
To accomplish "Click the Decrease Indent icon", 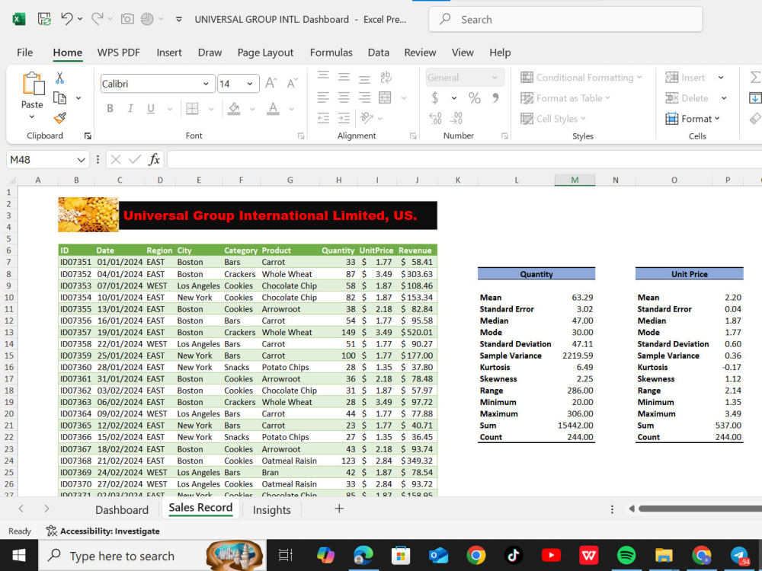I will point(323,118).
